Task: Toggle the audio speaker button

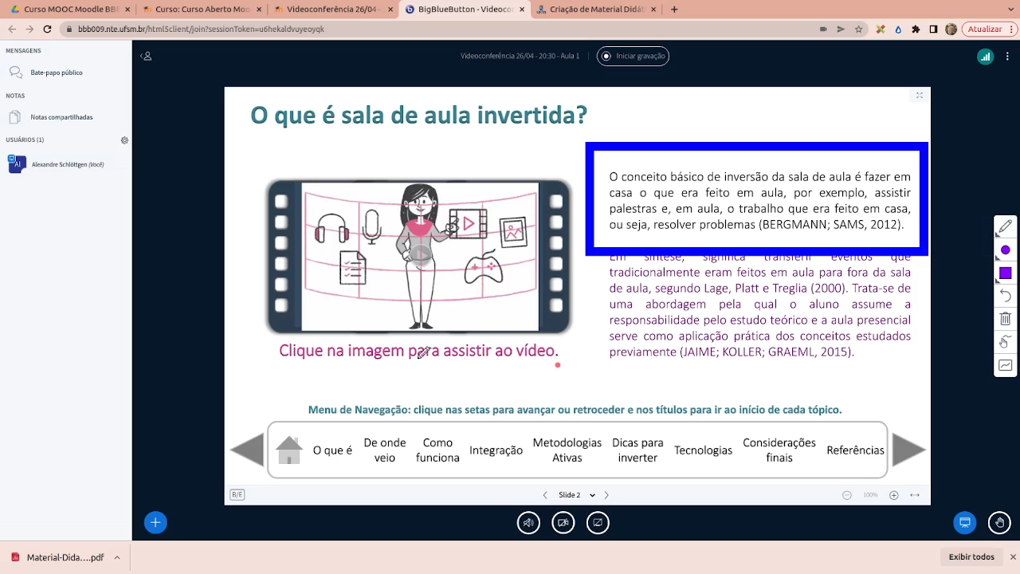Action: coord(528,523)
